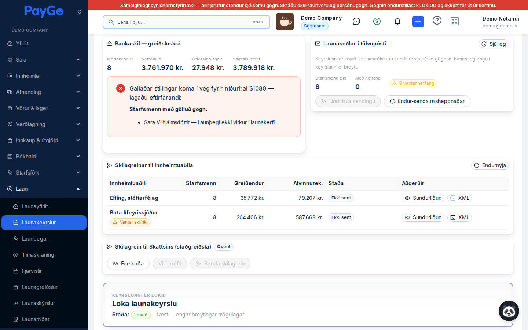Image resolution: width=528 pixels, height=330 pixels.
Task: Expand Innkaup & útgjöld menu
Action: (x=44, y=140)
